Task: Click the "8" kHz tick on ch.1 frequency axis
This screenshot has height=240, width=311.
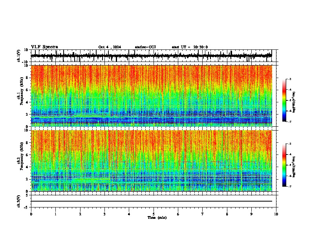Action: pyautogui.click(x=27, y=78)
